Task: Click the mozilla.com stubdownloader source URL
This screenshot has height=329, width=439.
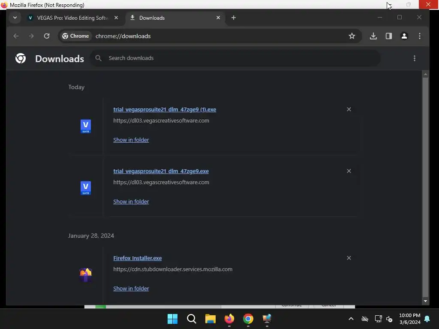Action: pyautogui.click(x=173, y=269)
